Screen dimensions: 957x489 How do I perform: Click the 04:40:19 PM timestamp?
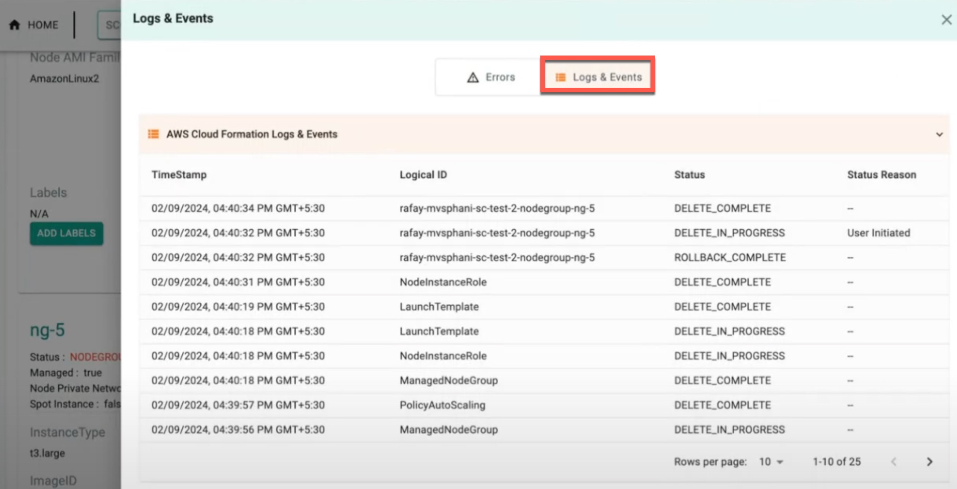coord(238,307)
